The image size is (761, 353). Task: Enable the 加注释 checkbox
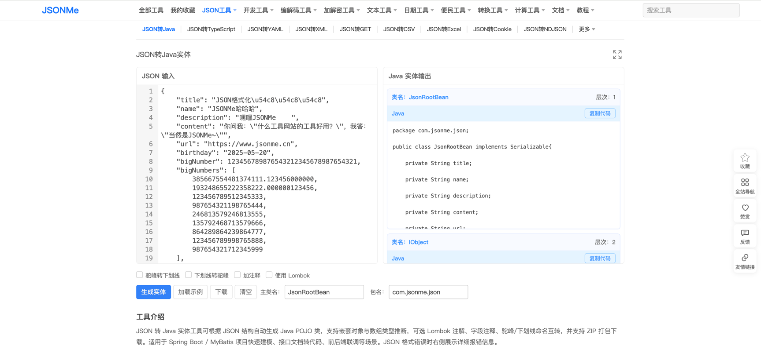238,275
